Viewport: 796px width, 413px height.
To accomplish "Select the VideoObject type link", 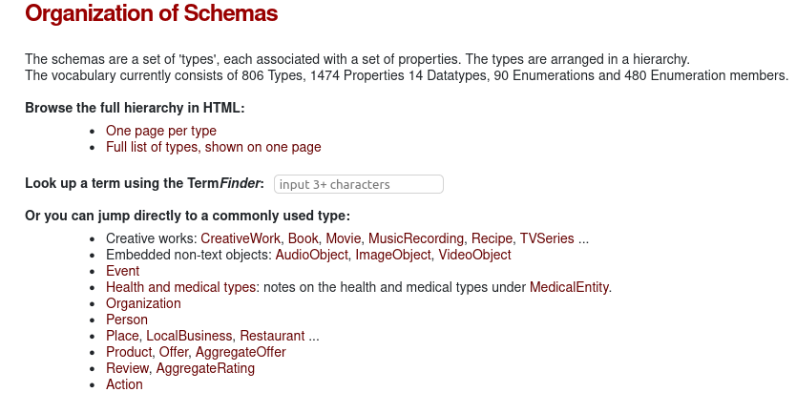I will tap(474, 255).
